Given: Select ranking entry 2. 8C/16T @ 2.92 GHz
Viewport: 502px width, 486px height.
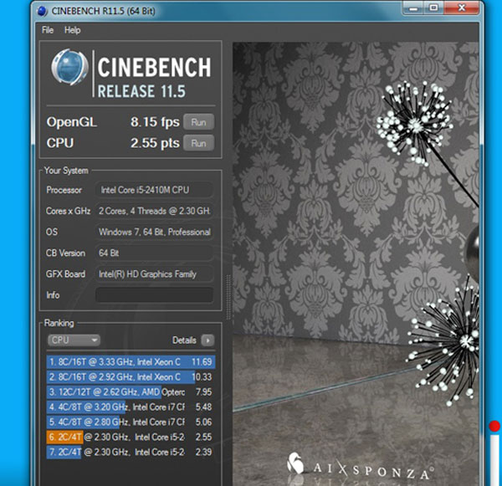Looking at the screenshot, I should [131, 376].
